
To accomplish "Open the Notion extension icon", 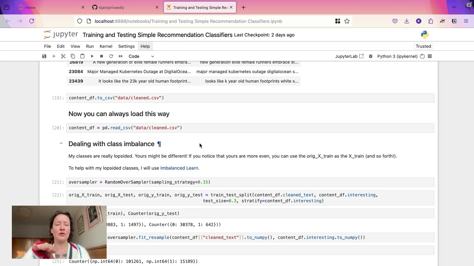I will tap(454, 21).
